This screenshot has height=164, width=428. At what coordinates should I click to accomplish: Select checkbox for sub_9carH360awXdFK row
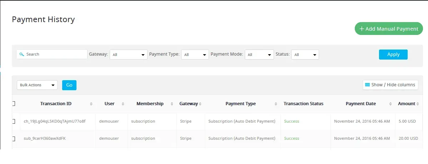(x=14, y=138)
